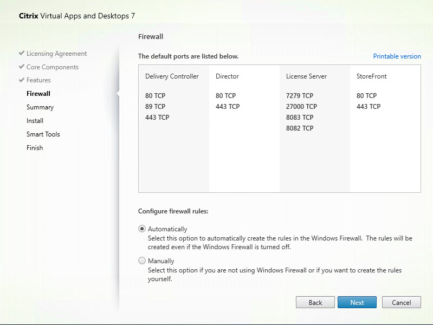Click the 8083 TCP port entry
433x325 pixels.
[300, 118]
